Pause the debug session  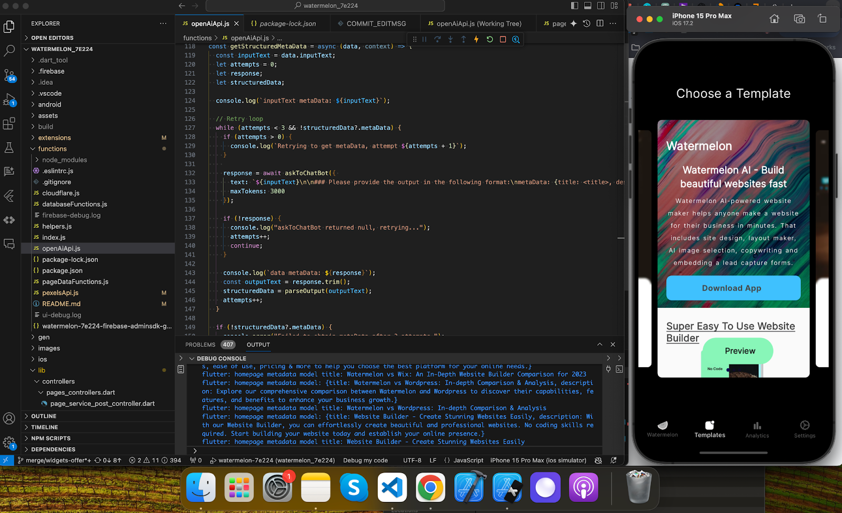425,39
